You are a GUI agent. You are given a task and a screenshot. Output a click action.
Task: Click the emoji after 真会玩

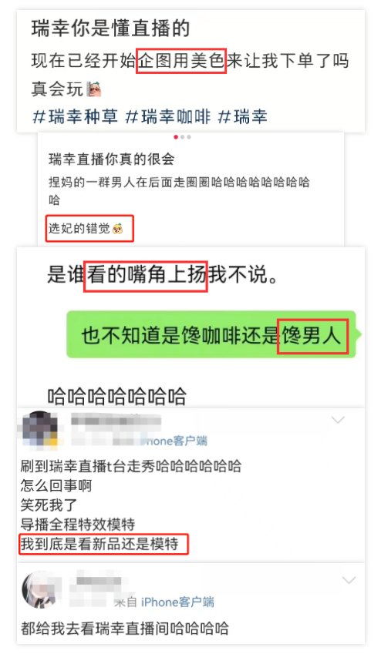pos(94,89)
